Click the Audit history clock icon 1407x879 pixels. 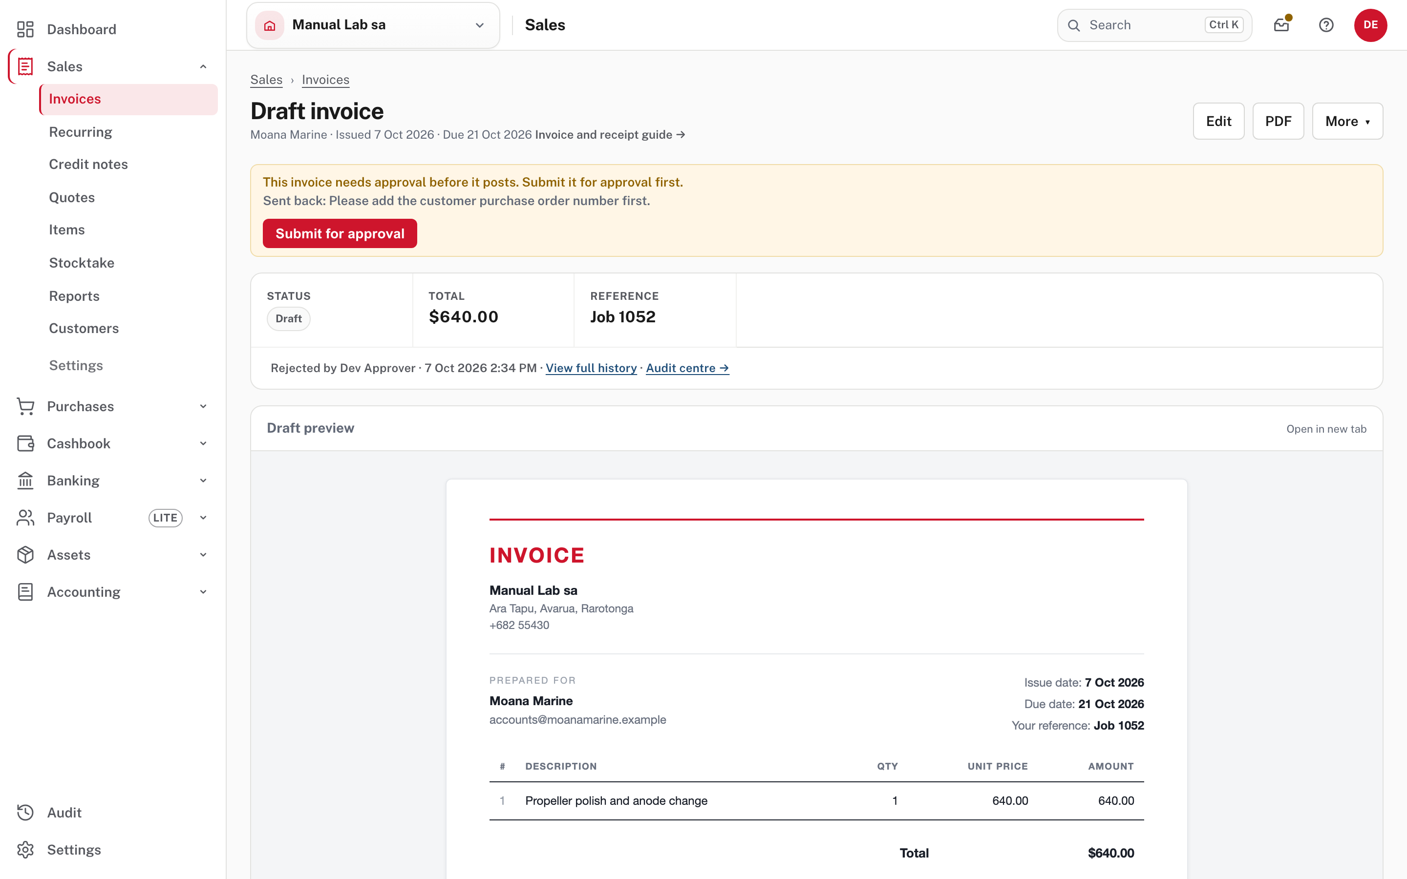[x=25, y=813]
